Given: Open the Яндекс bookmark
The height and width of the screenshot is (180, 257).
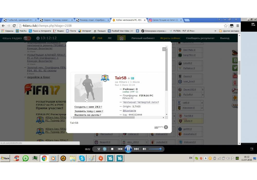Looking at the screenshot, I should coord(59,31).
